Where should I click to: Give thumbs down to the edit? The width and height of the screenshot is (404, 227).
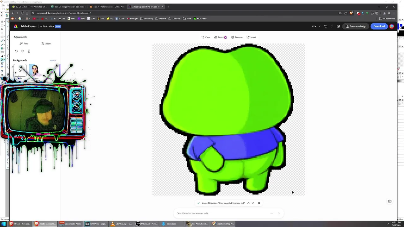point(253,203)
